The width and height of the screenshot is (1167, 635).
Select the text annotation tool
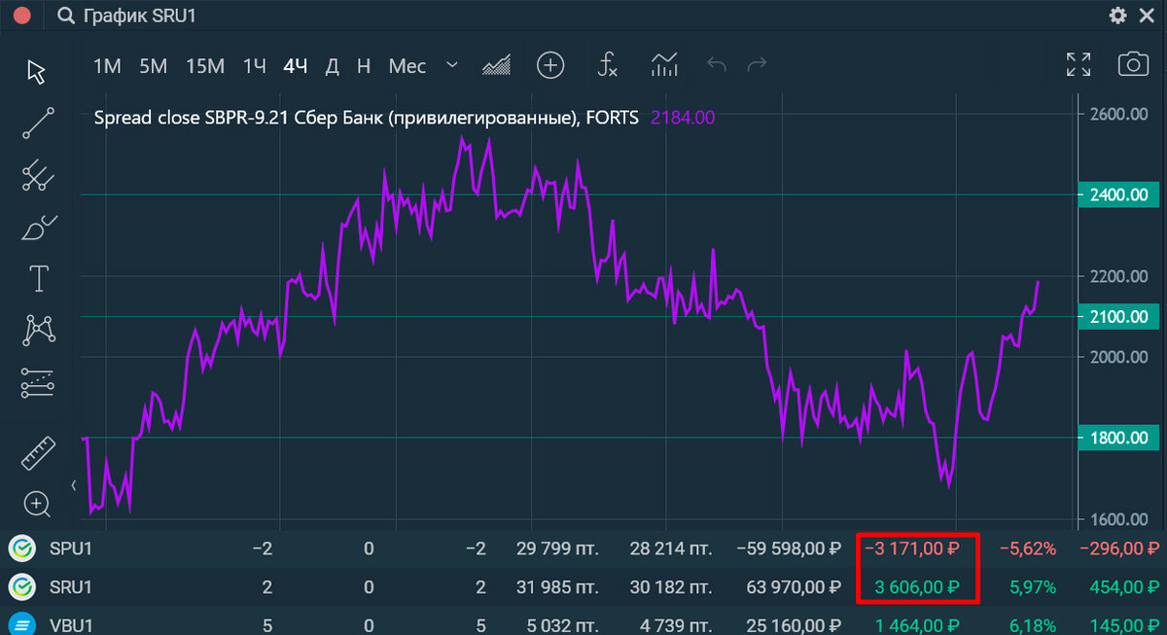[38, 279]
